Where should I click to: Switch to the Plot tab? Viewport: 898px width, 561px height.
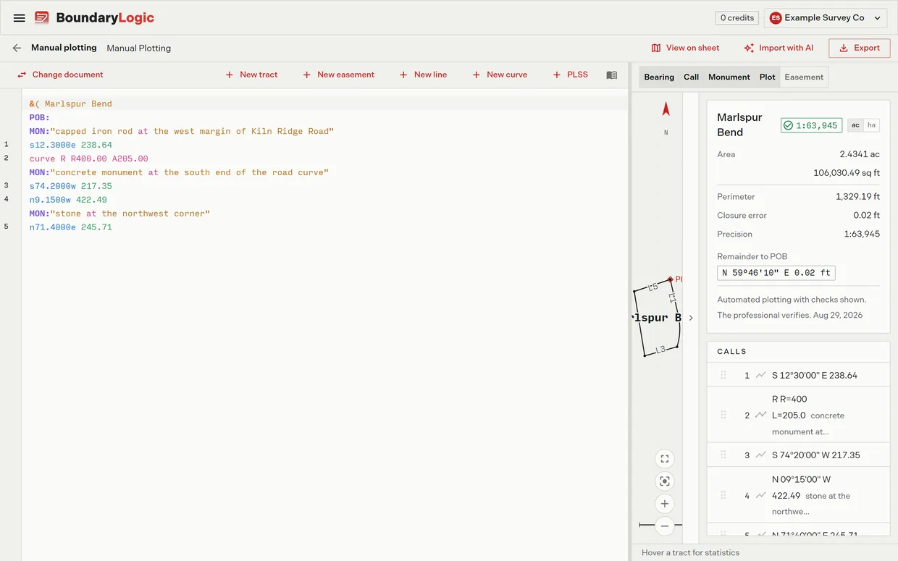(768, 77)
